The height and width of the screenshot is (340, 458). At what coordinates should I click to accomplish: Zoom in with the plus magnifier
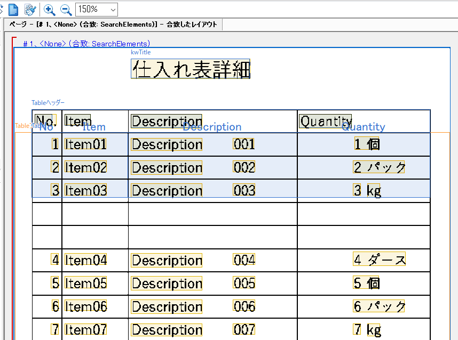[49, 10]
